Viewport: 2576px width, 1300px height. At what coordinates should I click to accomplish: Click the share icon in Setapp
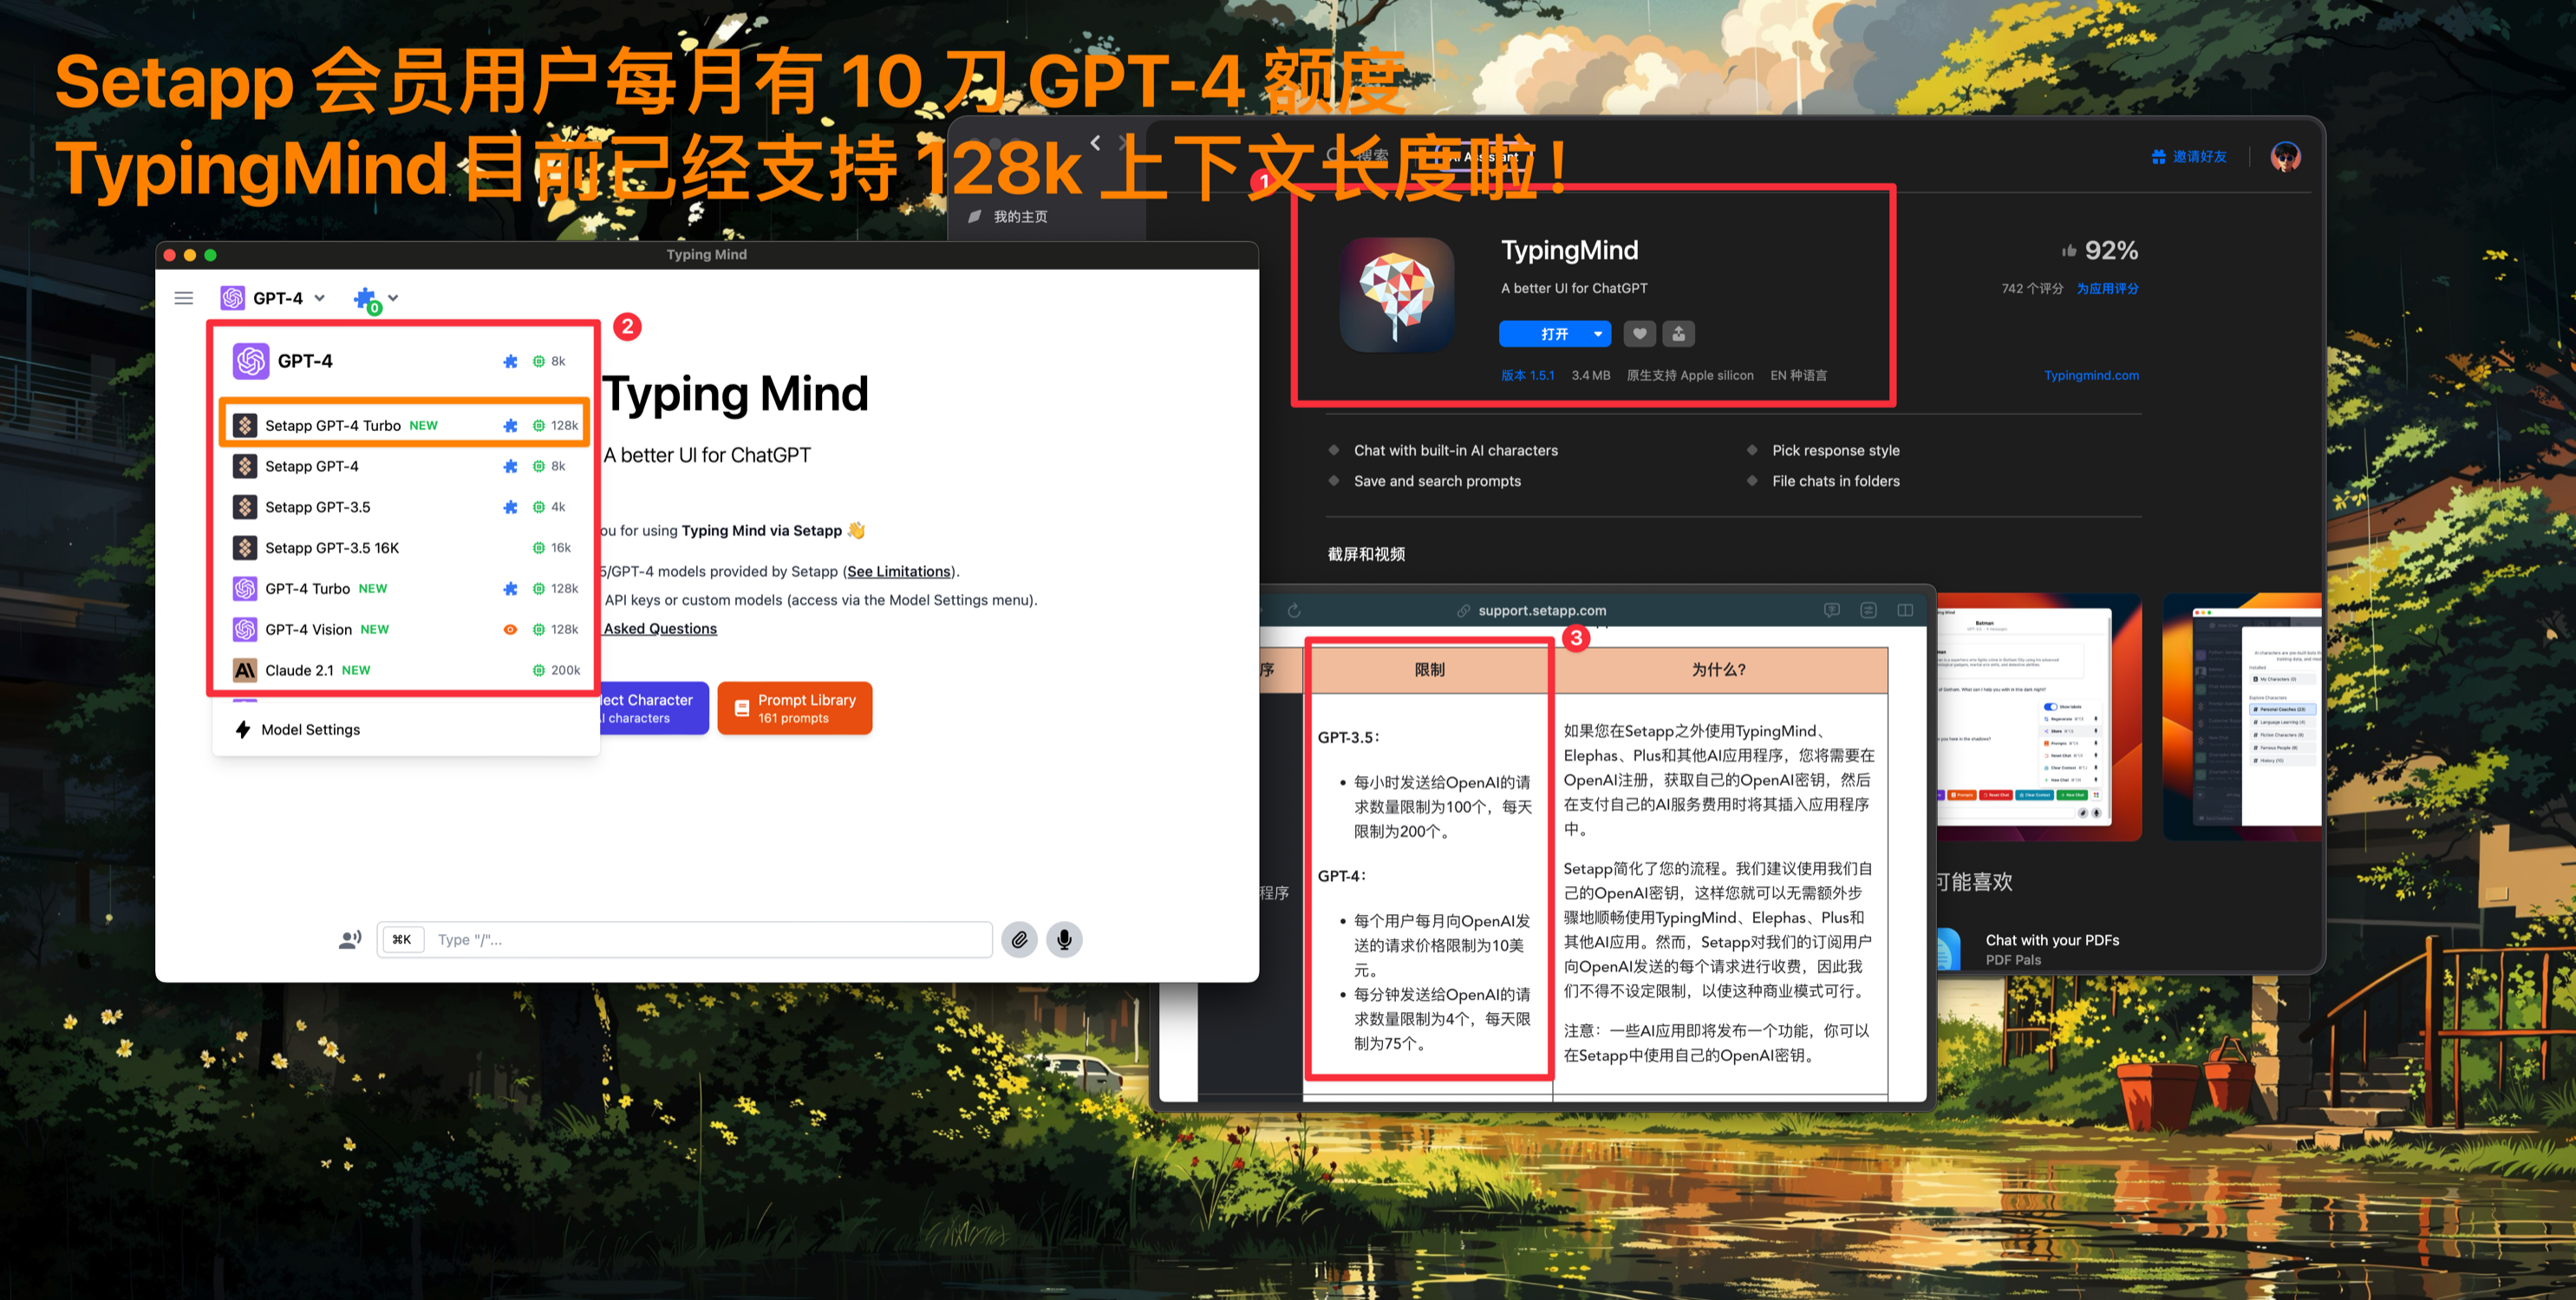[1679, 334]
